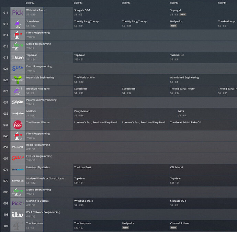Select Hollyoaks NEW on channel 013

coord(193,24)
